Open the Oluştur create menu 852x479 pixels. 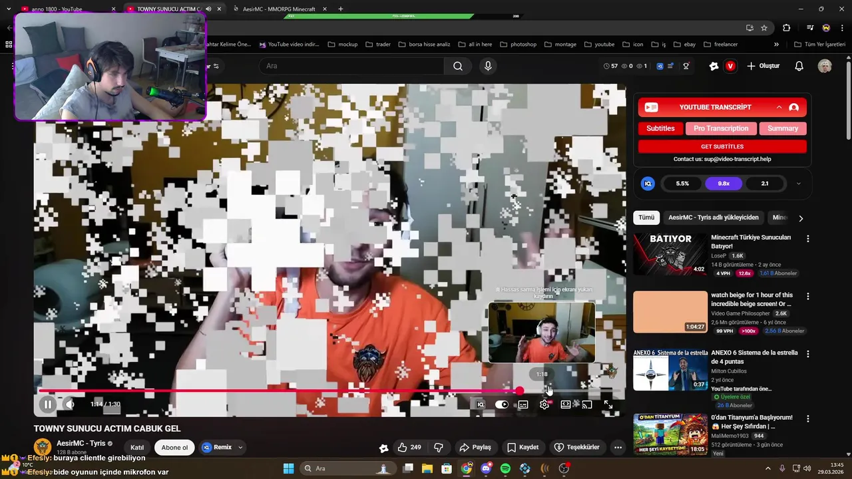763,66
